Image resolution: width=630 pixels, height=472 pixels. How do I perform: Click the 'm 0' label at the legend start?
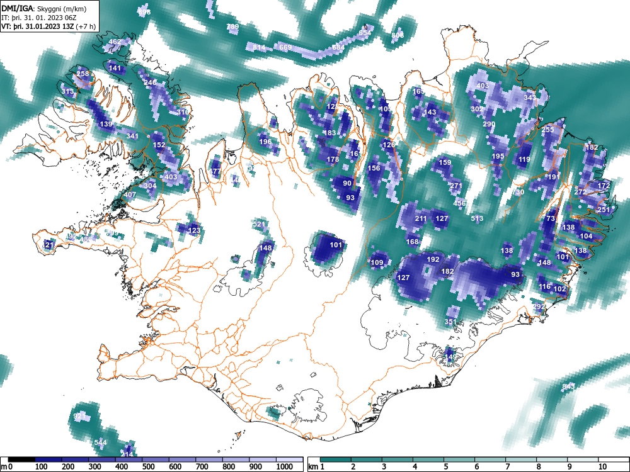7,467
